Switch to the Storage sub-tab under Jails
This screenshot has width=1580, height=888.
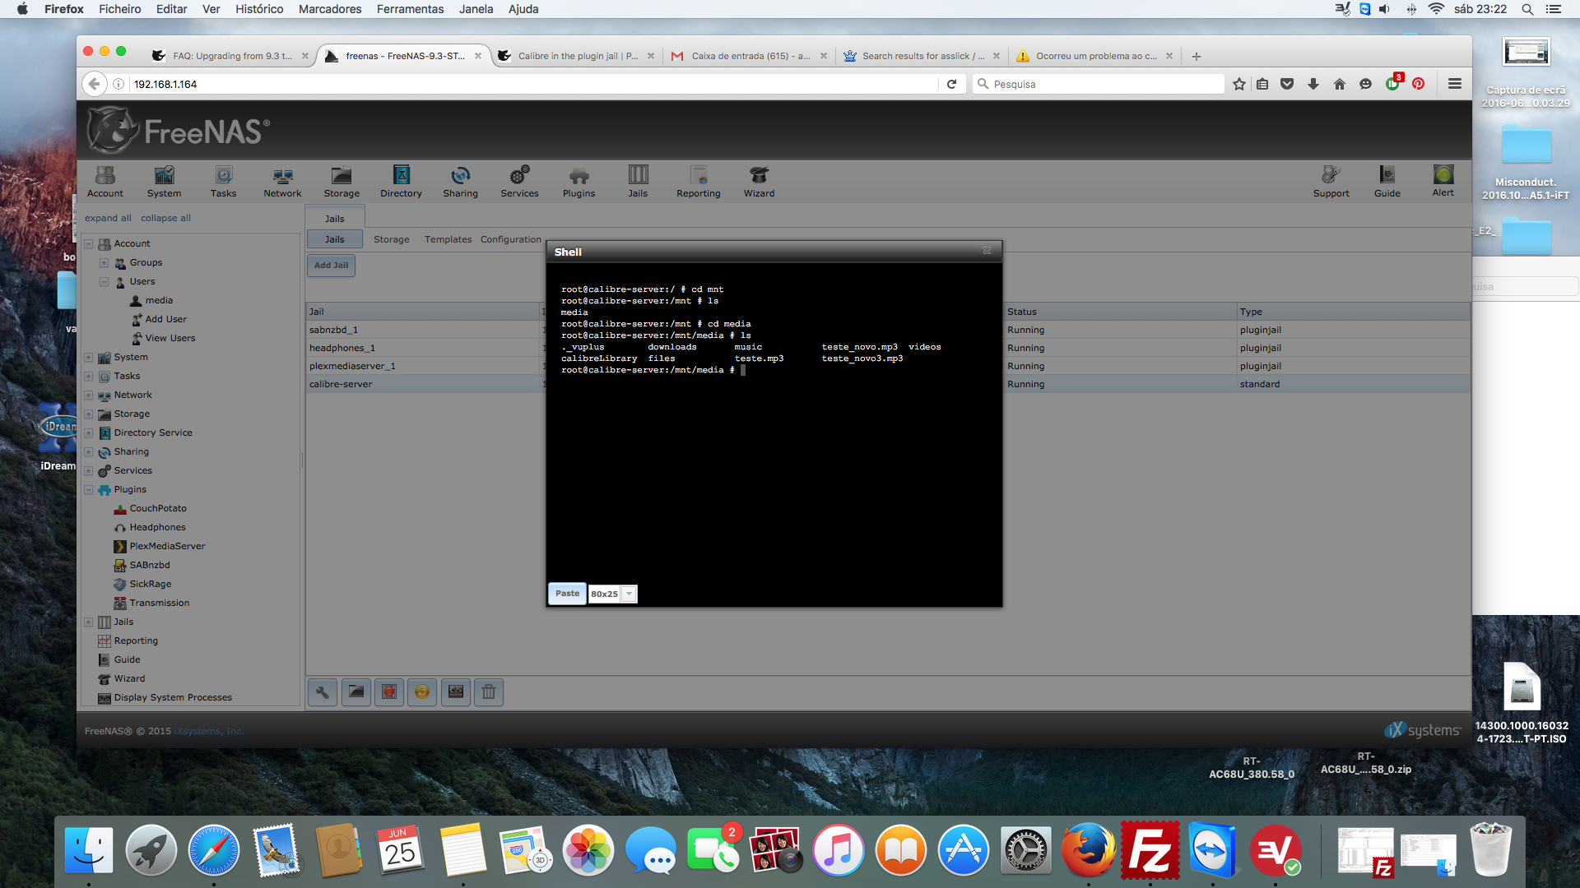coord(391,239)
